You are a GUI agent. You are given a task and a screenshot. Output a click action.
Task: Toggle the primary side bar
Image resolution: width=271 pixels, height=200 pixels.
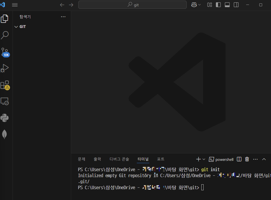click(x=218, y=5)
